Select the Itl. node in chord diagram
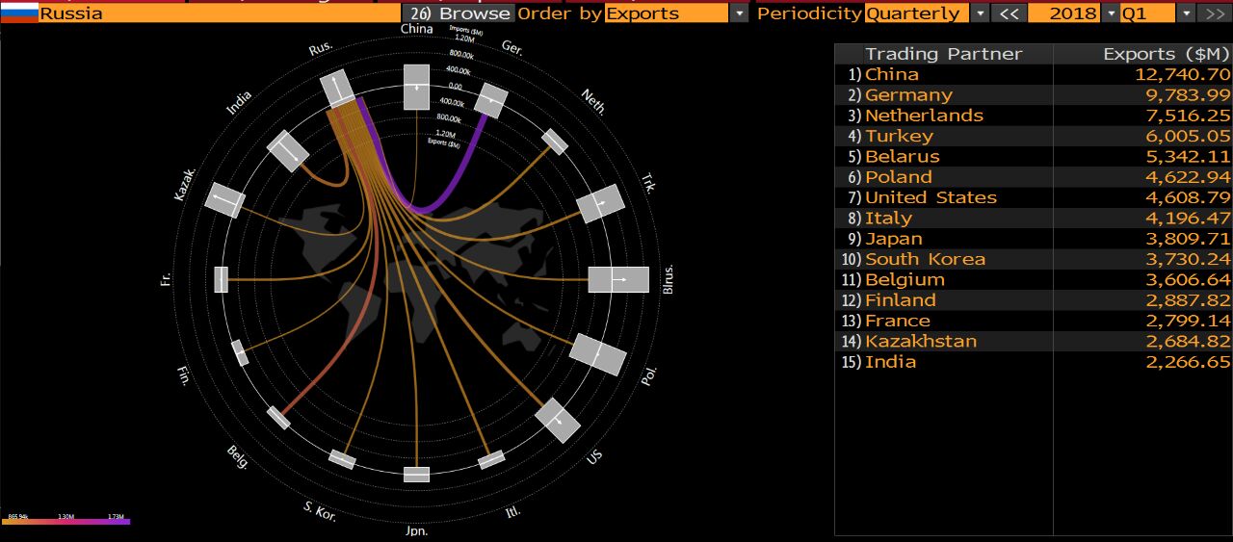 tap(491, 459)
